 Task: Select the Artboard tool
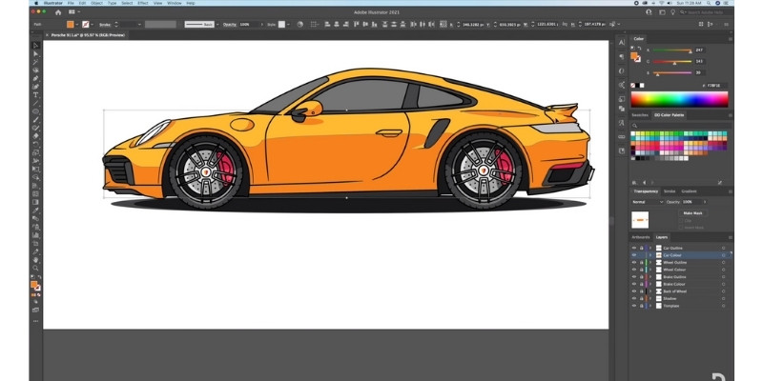tap(35, 244)
